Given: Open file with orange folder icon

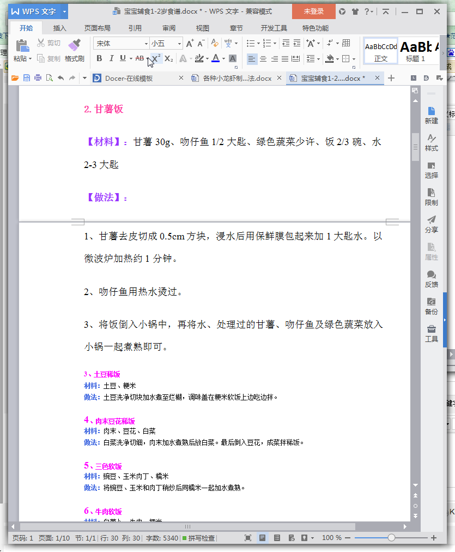Looking at the screenshot, I should [15, 78].
